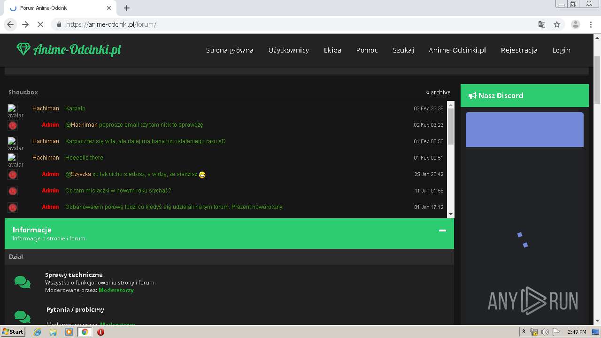
Task: Stop page loading with the X button
Action: click(40, 24)
